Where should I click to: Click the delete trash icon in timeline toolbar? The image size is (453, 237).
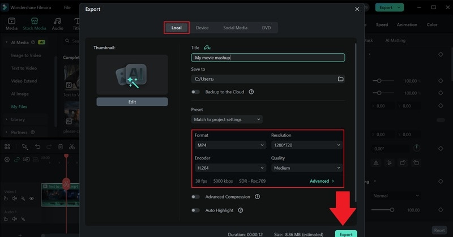pyautogui.click(x=61, y=146)
